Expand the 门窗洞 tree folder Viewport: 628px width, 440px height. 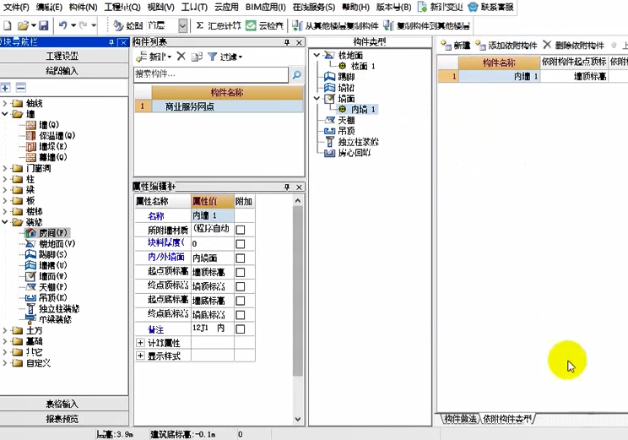7,168
